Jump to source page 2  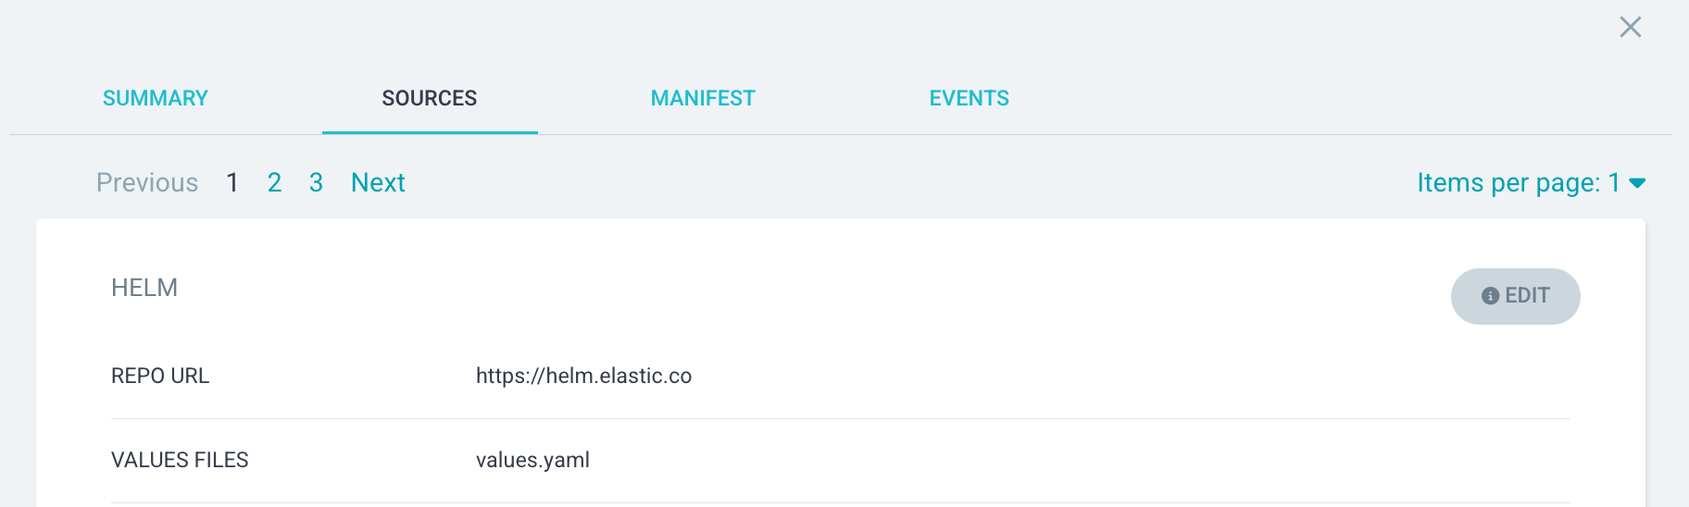tap(274, 183)
